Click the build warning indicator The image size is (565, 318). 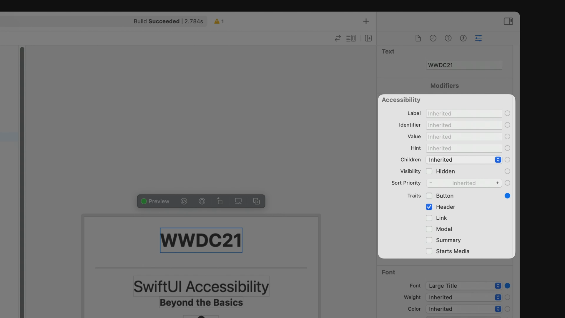point(219,21)
